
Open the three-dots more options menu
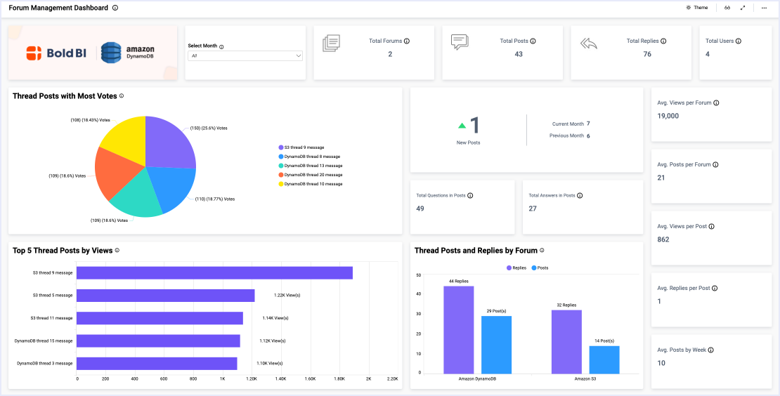tap(764, 8)
